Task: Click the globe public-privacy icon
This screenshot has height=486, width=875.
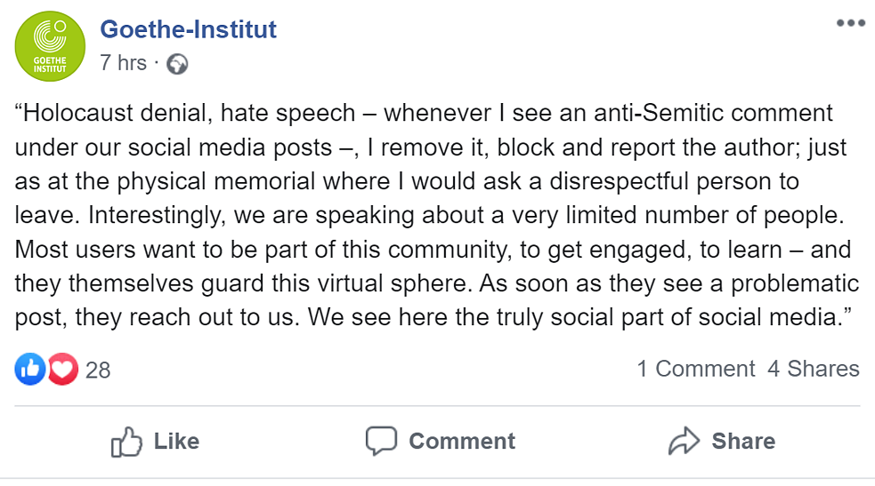Action: tap(177, 64)
